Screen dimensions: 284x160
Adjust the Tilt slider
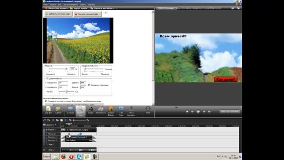point(67,92)
